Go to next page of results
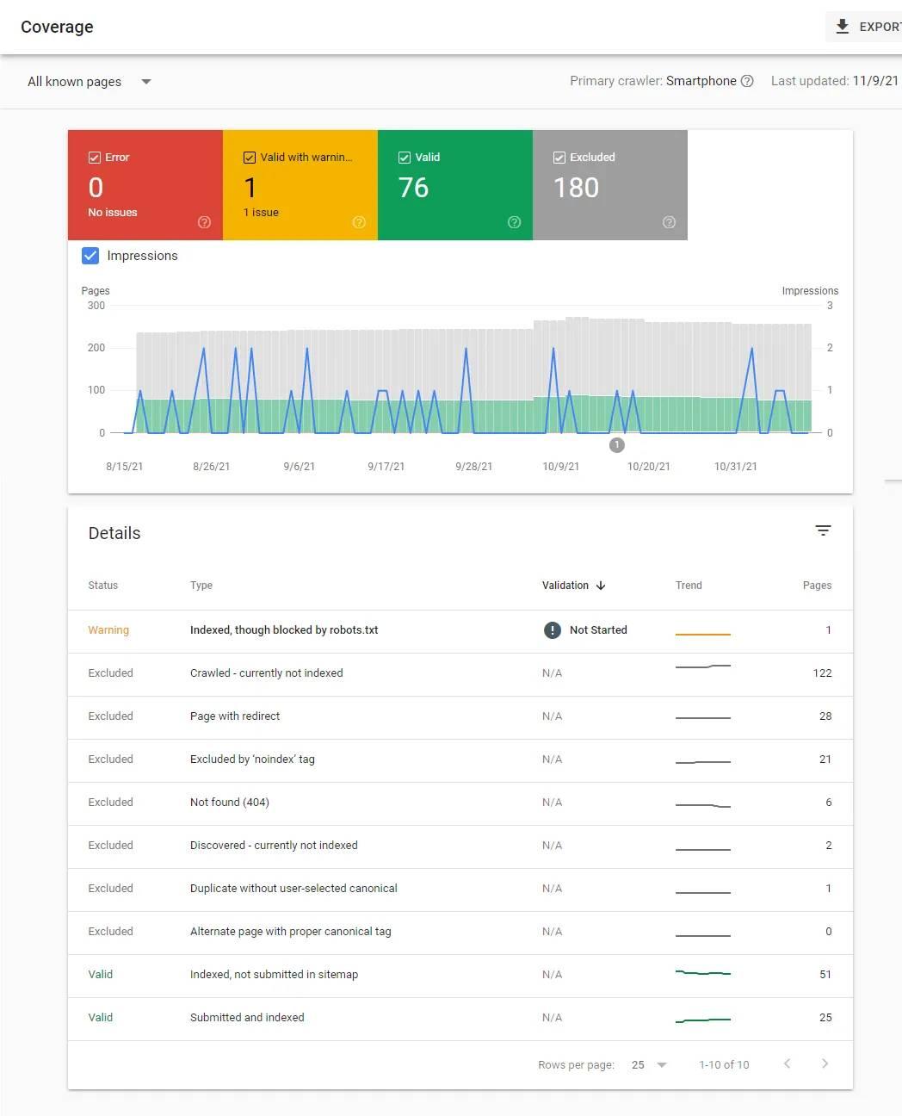The image size is (902, 1116). pyautogui.click(x=825, y=1063)
